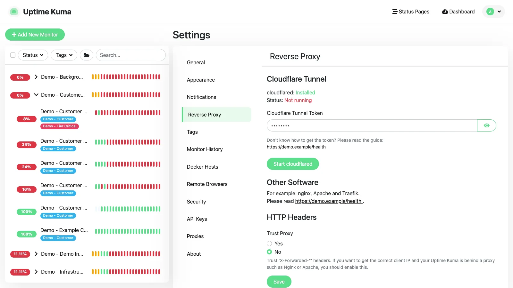Open the Demo - Example C... monitor

click(64, 230)
